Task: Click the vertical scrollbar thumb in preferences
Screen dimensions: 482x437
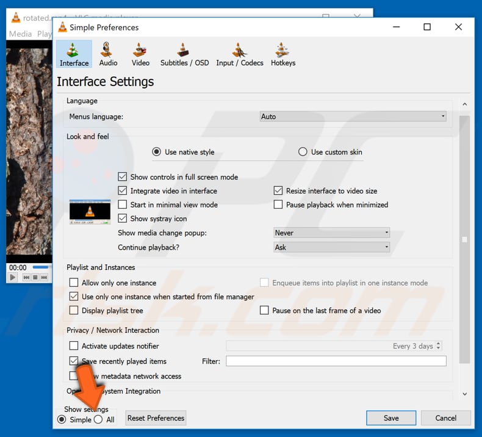Action: 465,239
